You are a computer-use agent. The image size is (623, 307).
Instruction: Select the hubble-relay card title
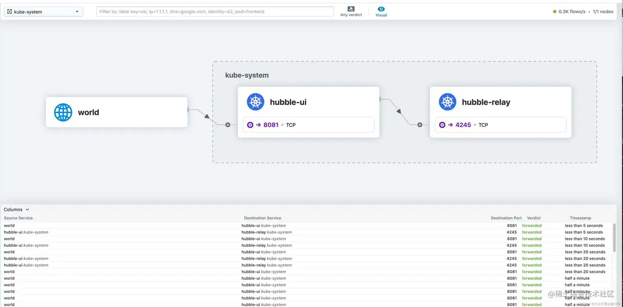(486, 102)
